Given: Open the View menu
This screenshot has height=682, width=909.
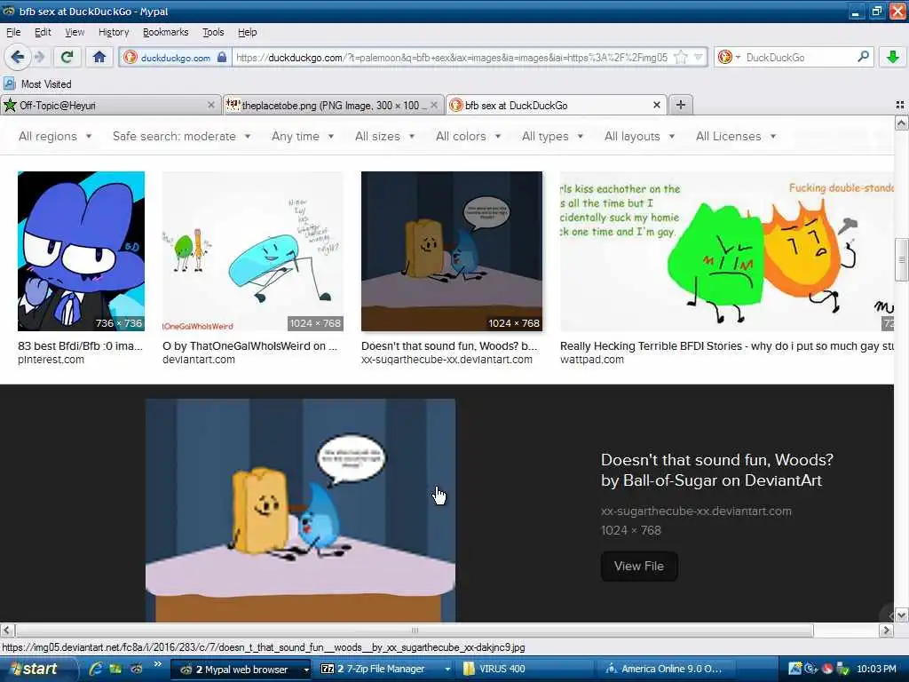Looking at the screenshot, I should point(75,32).
